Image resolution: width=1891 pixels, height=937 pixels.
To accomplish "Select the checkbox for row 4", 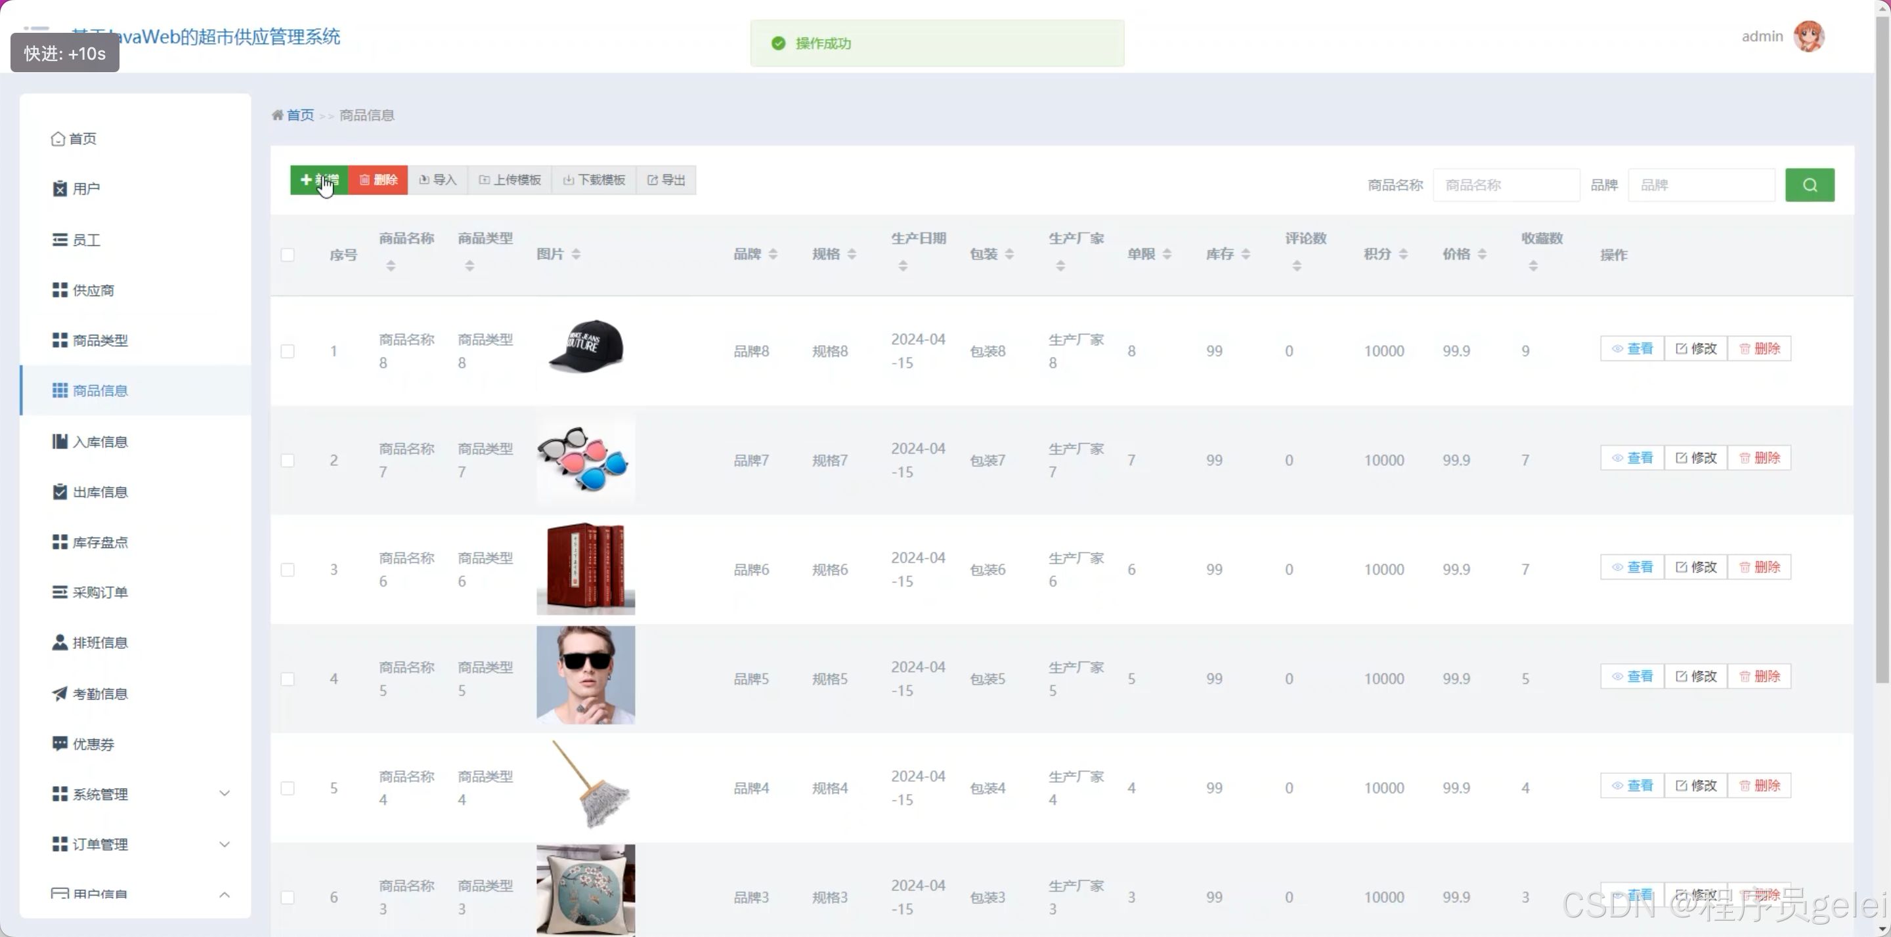I will (x=288, y=678).
